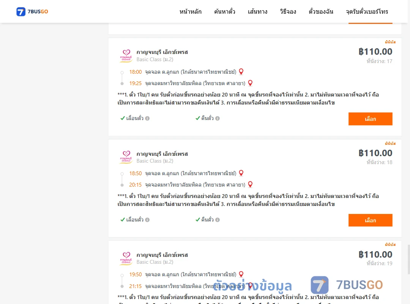410x304 pixels.
Task: Open map pin for 20:15 ศาลายา stop
Action: click(250, 184)
